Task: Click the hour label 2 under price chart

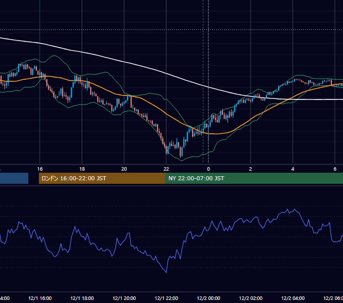Action: coord(251,169)
